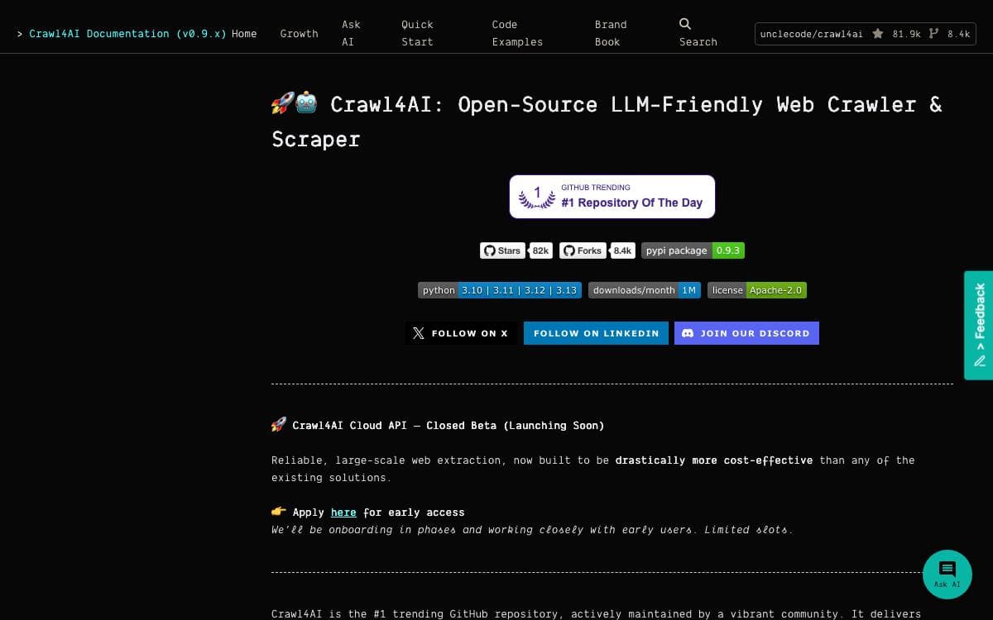This screenshot has width=993, height=620.
Task: Open the Feedback side tab
Action: [x=979, y=325]
